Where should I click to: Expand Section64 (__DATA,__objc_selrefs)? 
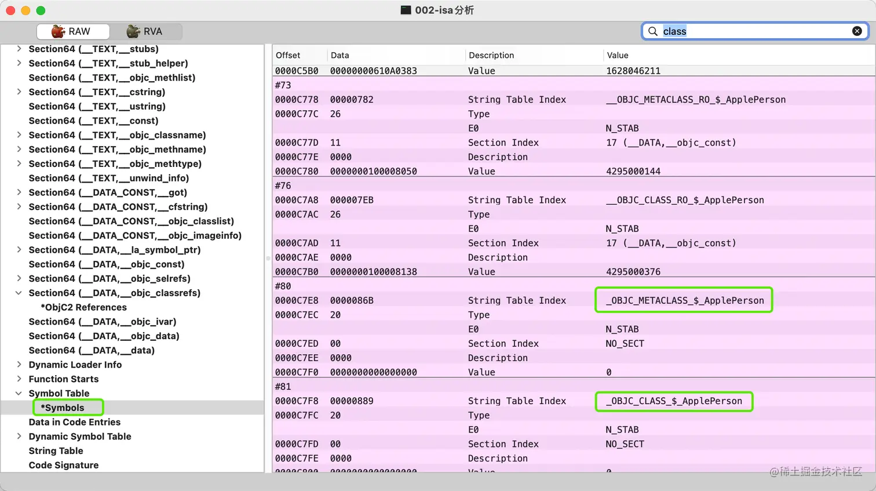coord(19,278)
